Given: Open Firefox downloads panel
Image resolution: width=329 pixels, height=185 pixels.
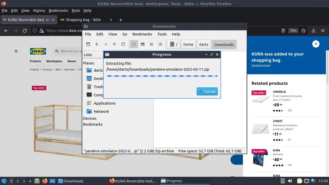Looking at the screenshot, I should tap(313, 31).
